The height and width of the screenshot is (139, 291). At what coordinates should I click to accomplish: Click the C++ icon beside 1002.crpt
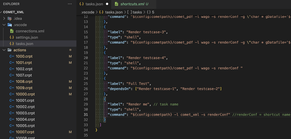click(x=12, y=69)
